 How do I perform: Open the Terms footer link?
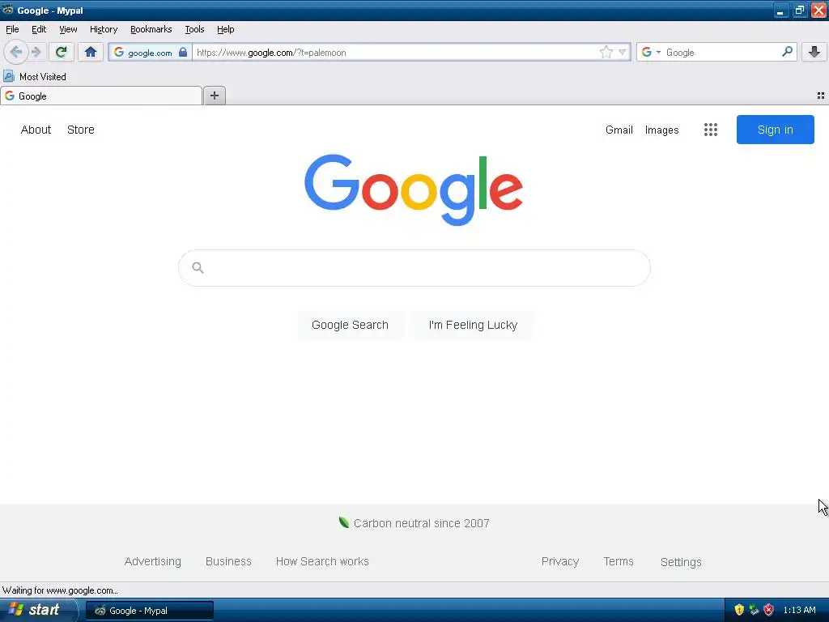click(x=619, y=561)
